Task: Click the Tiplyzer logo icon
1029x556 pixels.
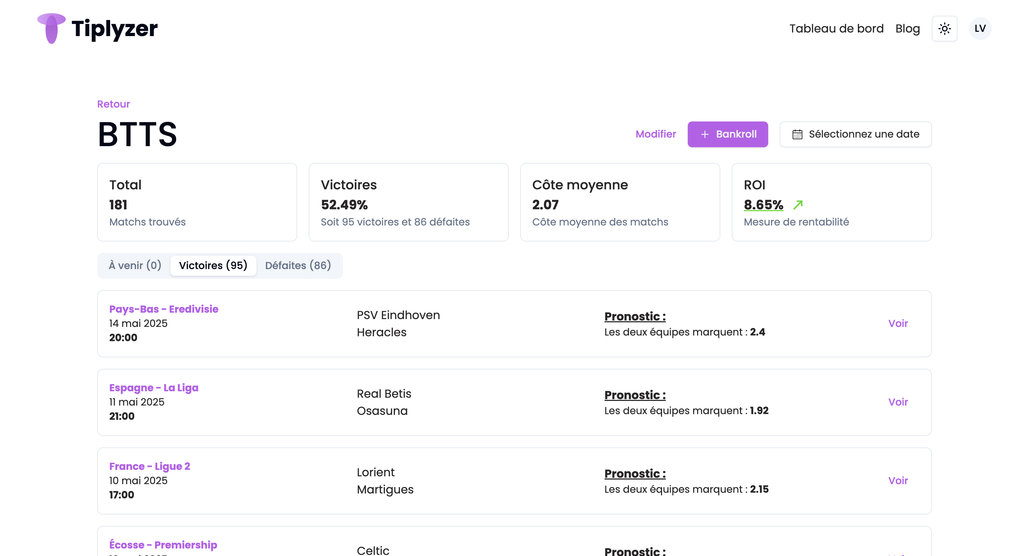Action: click(51, 28)
